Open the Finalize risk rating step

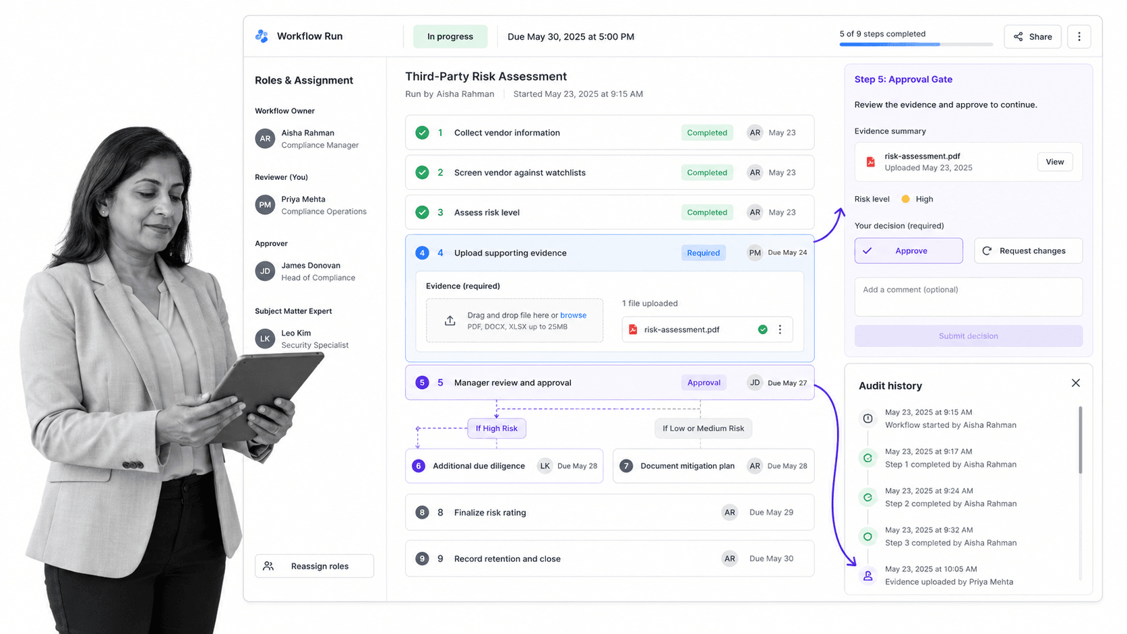tap(609, 513)
